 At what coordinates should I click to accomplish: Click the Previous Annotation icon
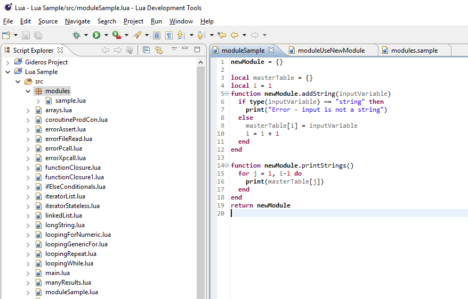201,35
